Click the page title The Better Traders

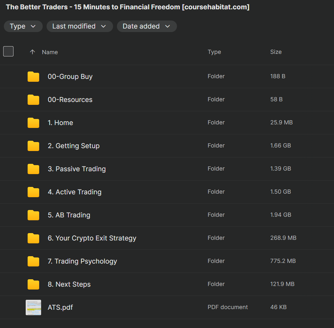(127, 7)
